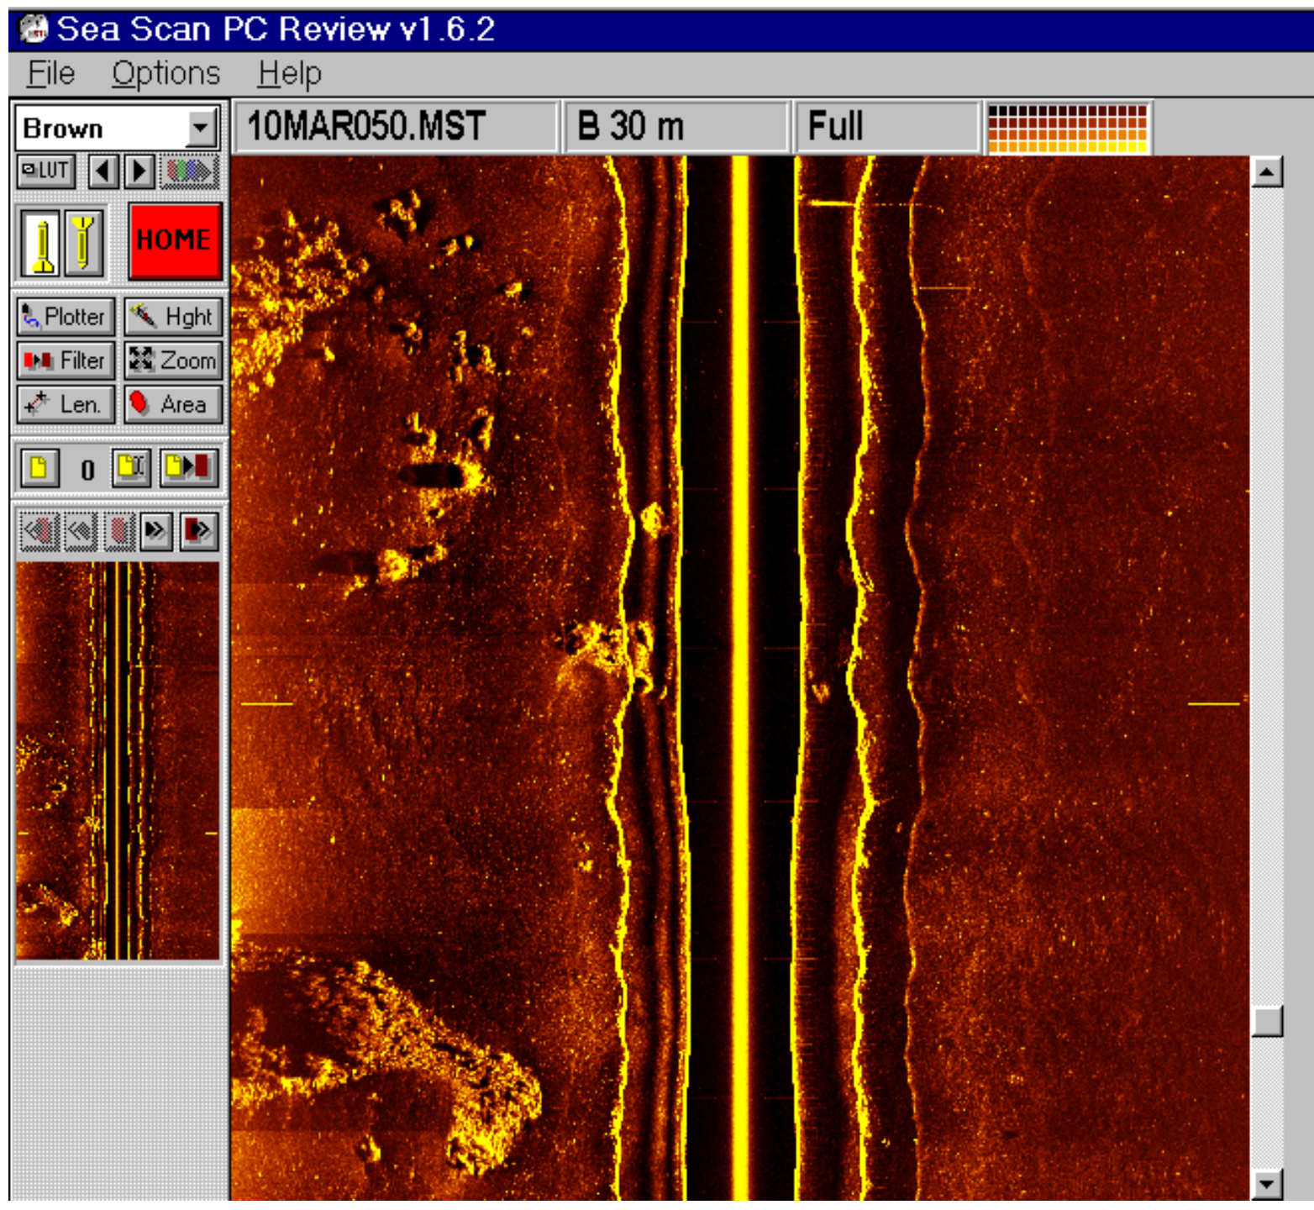Jump to file end with skip-forward icon
1314x1210 pixels.
coord(198,531)
